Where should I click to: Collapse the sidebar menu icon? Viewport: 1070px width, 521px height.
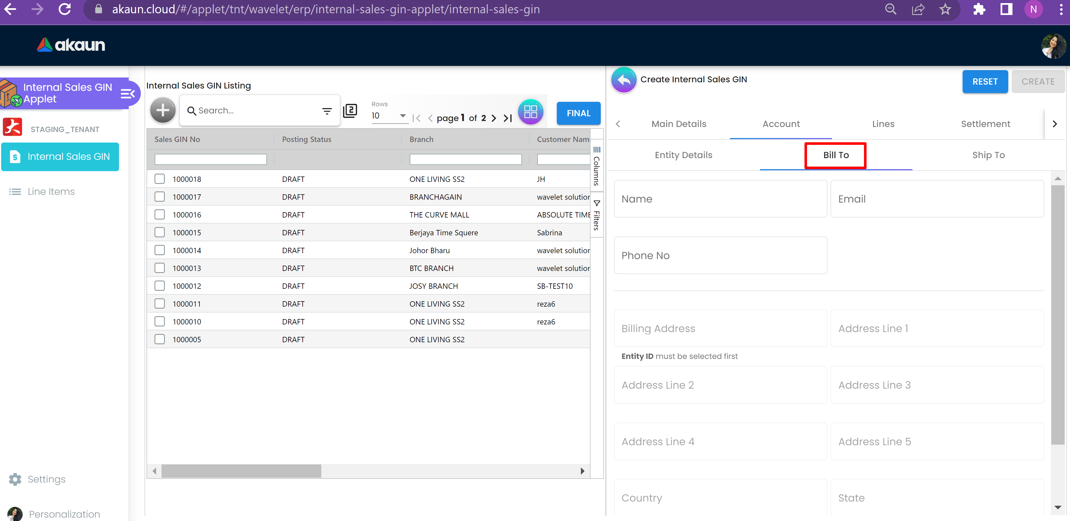point(128,94)
